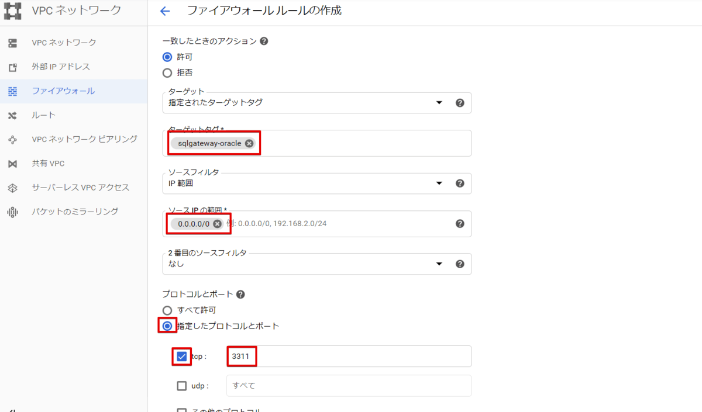Check the udp checkbox
The width and height of the screenshot is (702, 412).
(x=182, y=386)
